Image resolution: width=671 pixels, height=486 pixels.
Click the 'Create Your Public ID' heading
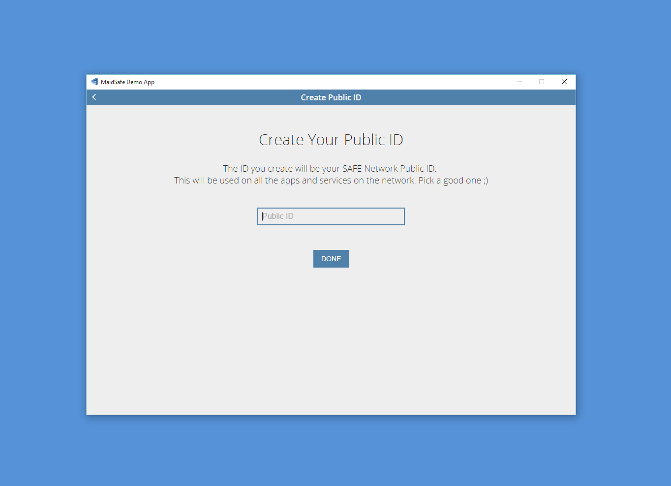coord(331,140)
